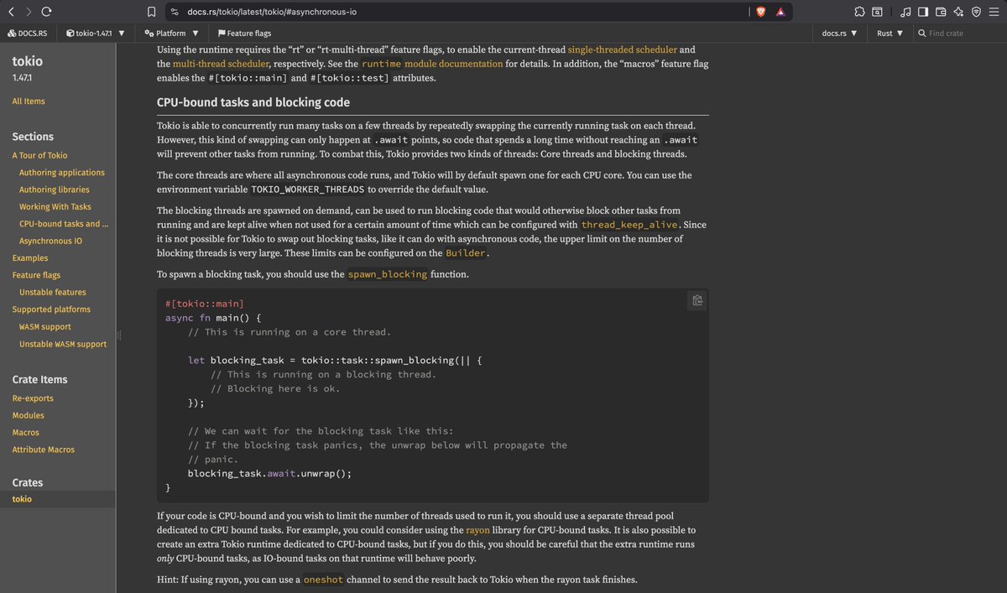Go to Examples in sidebar
The height and width of the screenshot is (593, 1007).
coord(30,257)
